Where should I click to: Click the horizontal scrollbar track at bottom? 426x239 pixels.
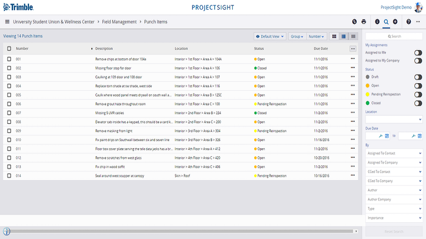pyautogui.click(x=181, y=231)
